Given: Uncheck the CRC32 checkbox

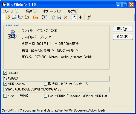Looking at the screenshot, I should [x=5, y=73].
